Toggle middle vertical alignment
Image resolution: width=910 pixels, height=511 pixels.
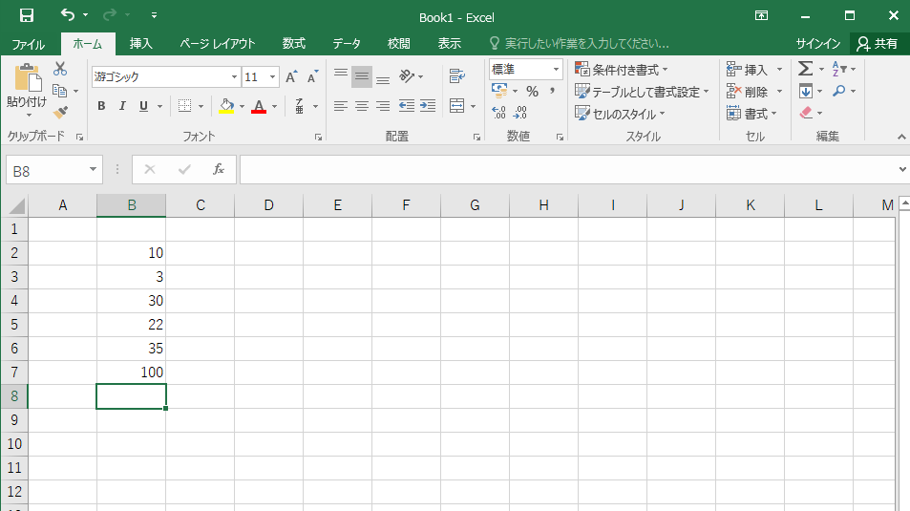pyautogui.click(x=362, y=76)
